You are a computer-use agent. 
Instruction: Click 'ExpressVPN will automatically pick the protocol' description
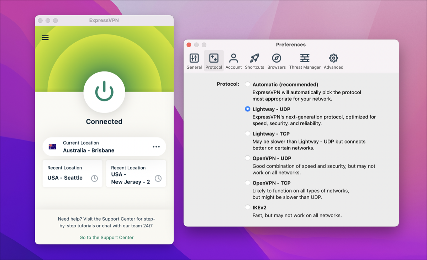(x=307, y=96)
